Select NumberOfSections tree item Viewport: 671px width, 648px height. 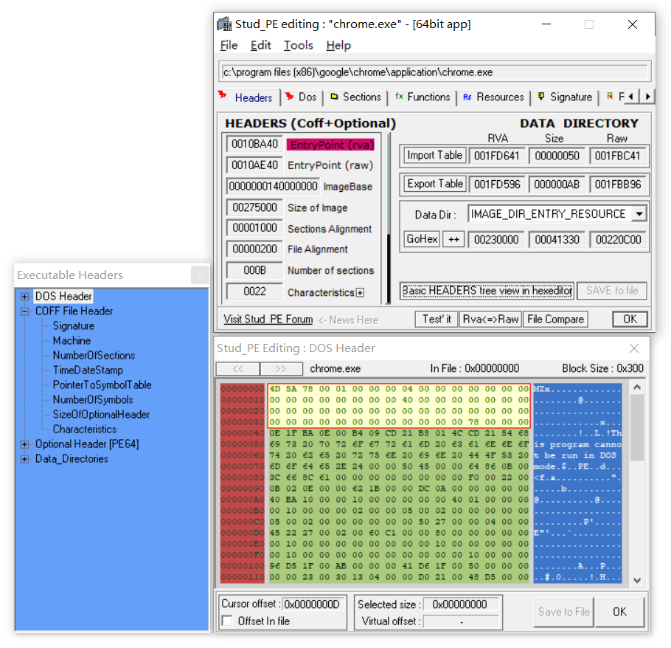click(x=94, y=356)
